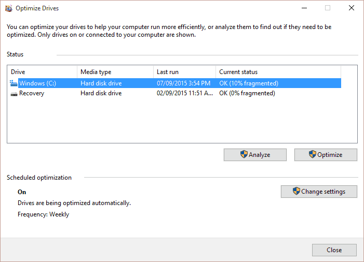Minimize the Optimize Drives window
The image size is (364, 262).
point(304,8)
